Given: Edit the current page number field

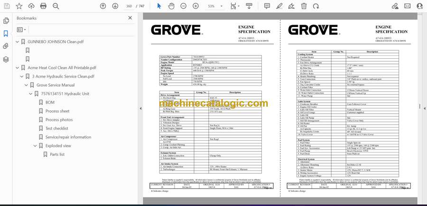Looking at the screenshot, I should click(x=129, y=6).
